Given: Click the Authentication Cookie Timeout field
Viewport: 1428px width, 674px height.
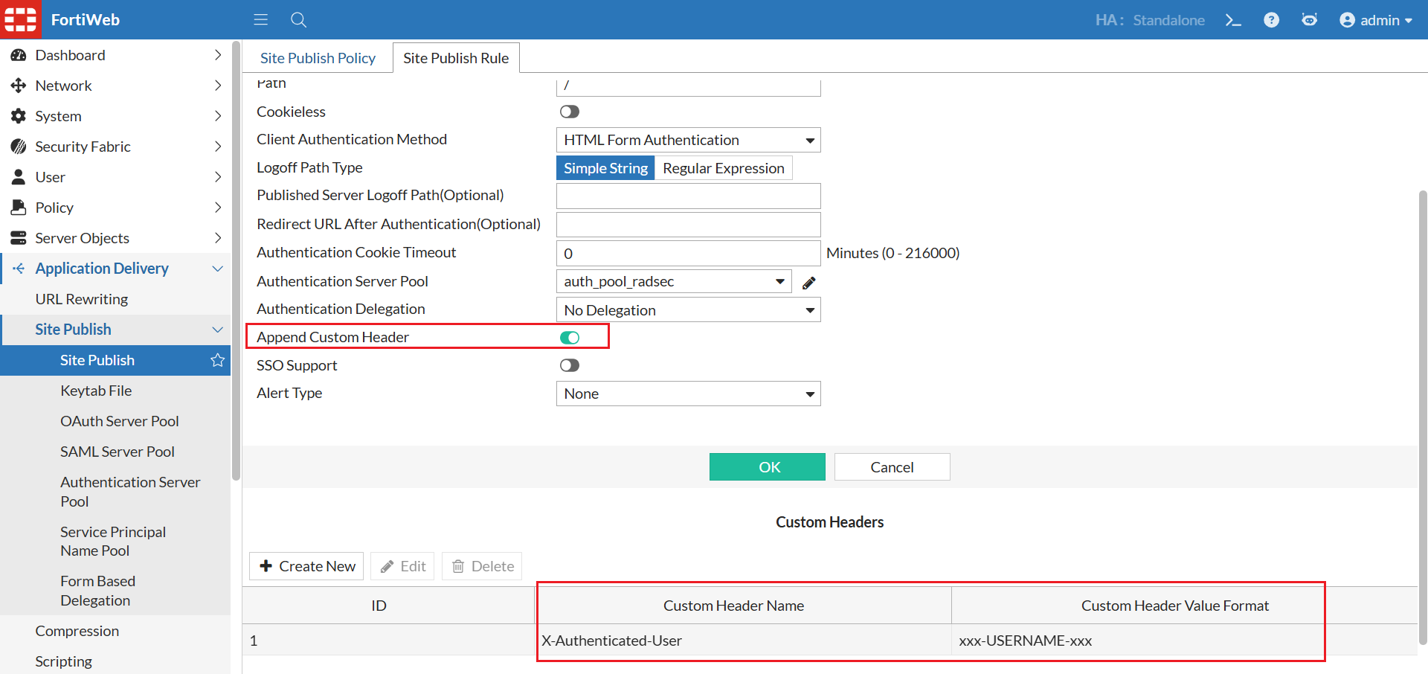Looking at the screenshot, I should click(689, 253).
